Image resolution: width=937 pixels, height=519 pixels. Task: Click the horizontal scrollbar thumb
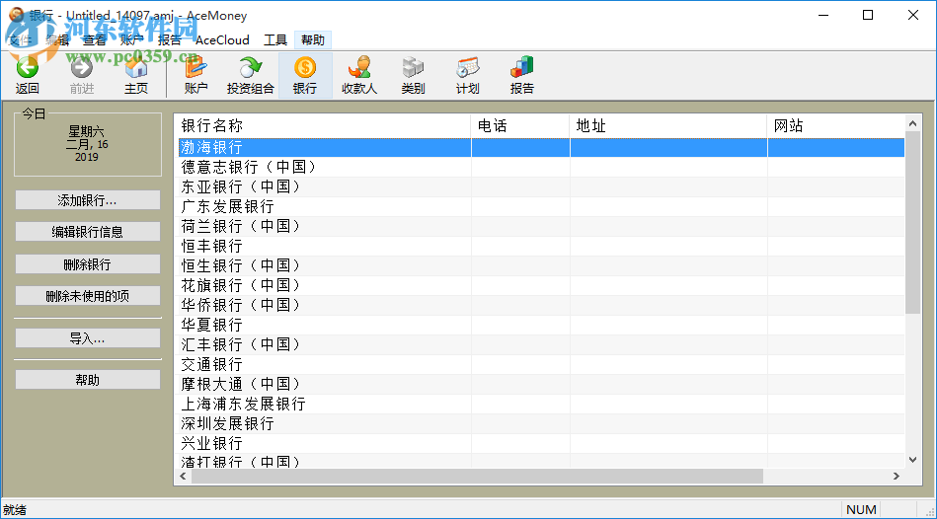tap(477, 476)
